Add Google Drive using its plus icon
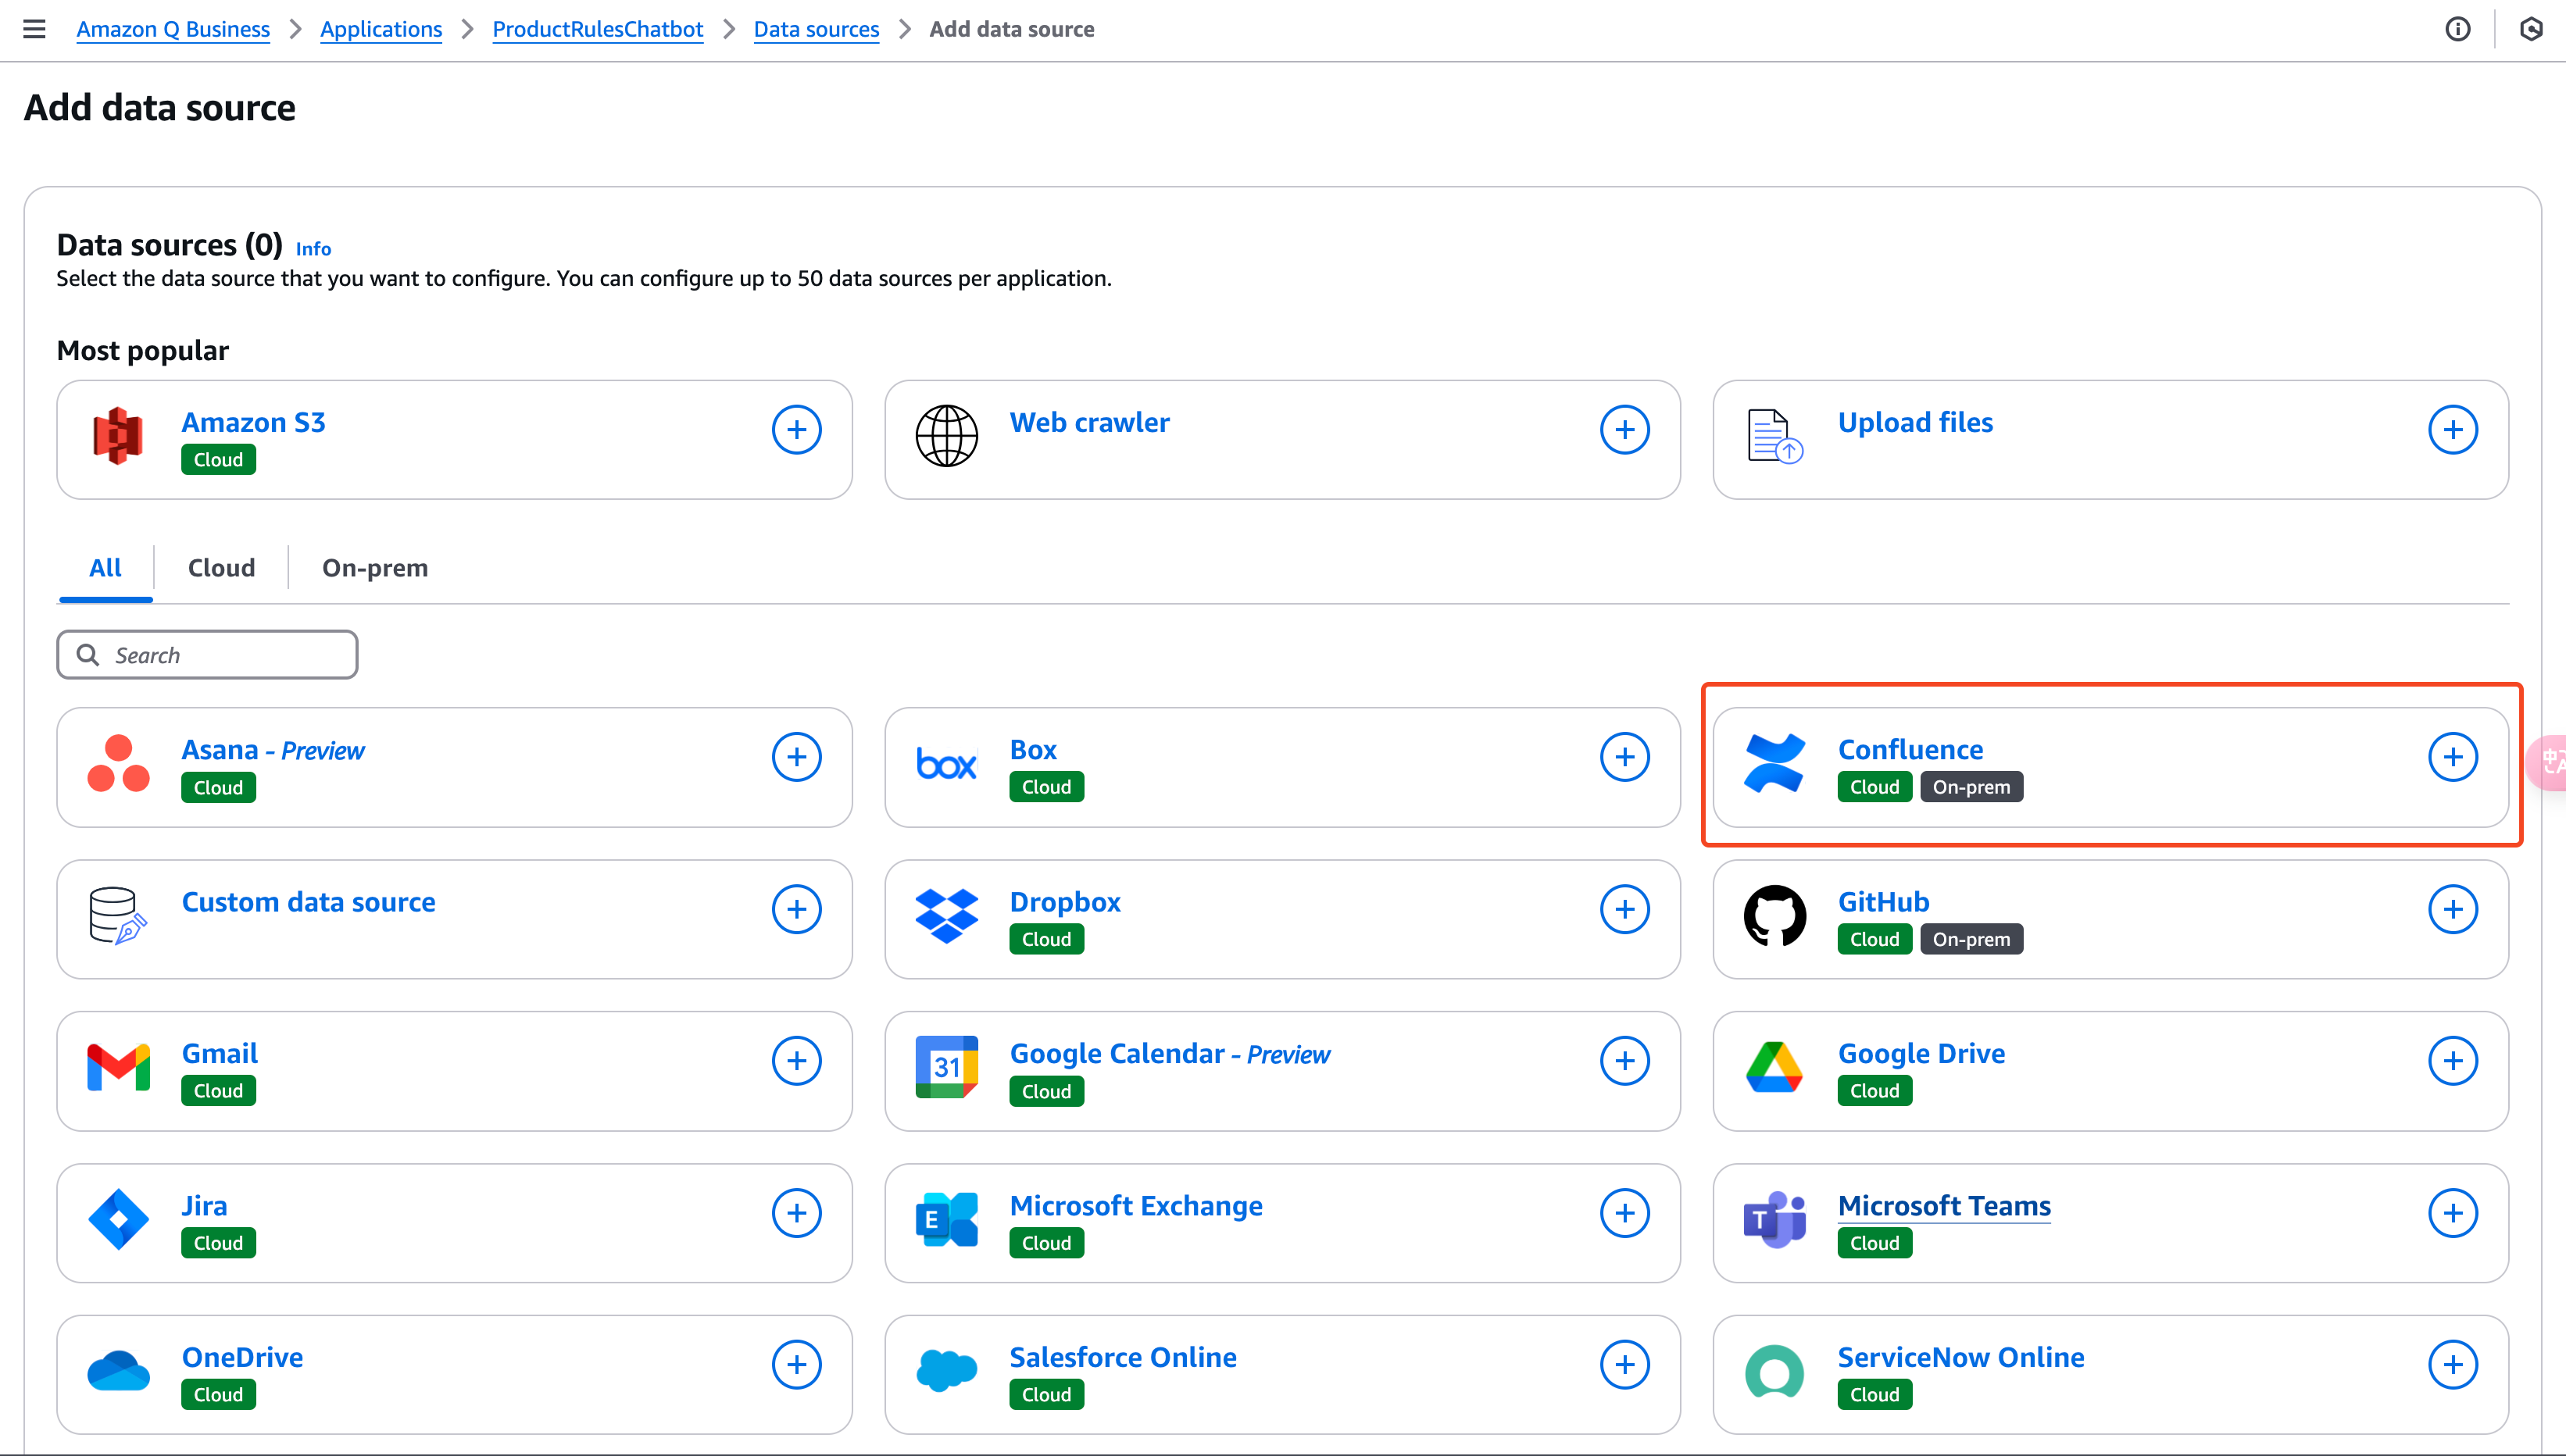 [2452, 1061]
